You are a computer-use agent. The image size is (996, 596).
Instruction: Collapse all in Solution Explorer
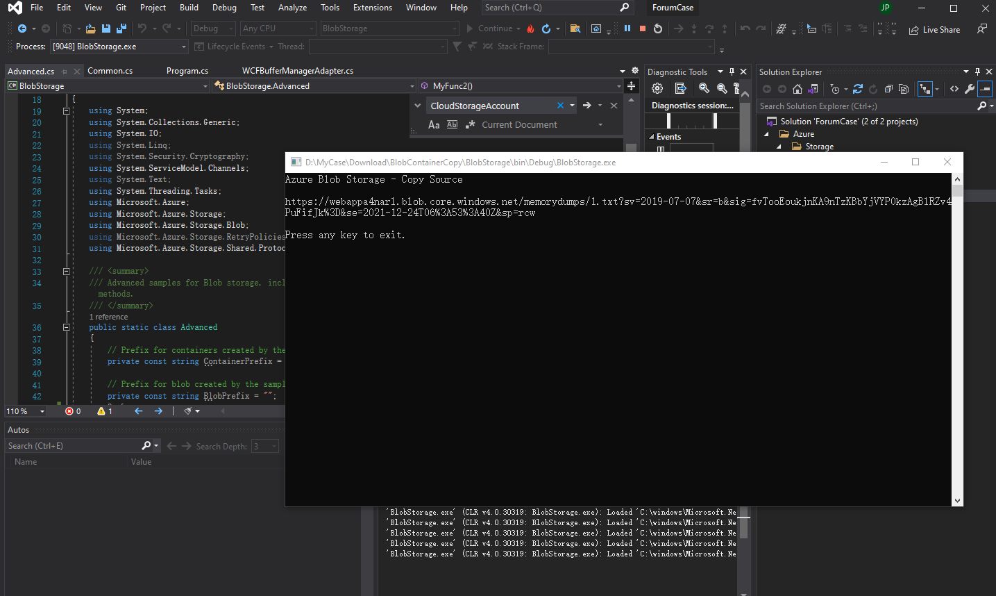(888, 89)
